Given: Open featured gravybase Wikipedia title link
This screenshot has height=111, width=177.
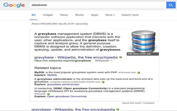Looking at the screenshot, I should point(76,57).
